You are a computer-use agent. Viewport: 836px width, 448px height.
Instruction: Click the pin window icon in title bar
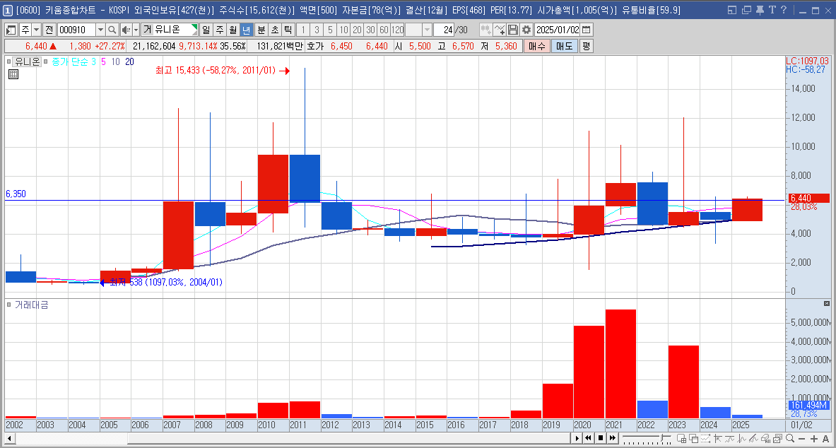pos(760,10)
